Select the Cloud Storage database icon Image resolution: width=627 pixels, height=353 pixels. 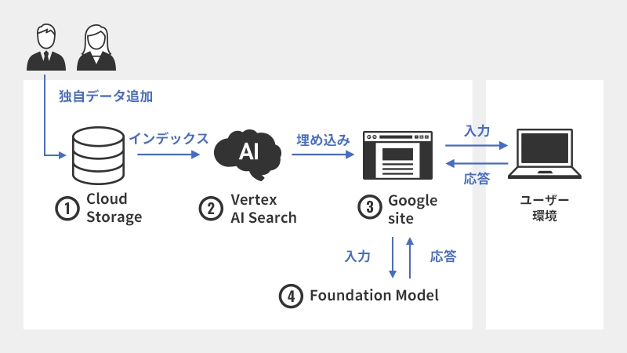(97, 155)
